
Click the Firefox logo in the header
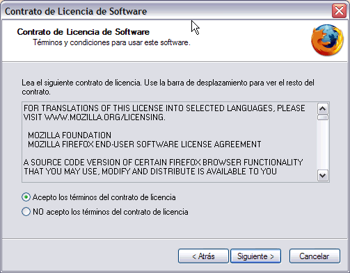(x=327, y=40)
